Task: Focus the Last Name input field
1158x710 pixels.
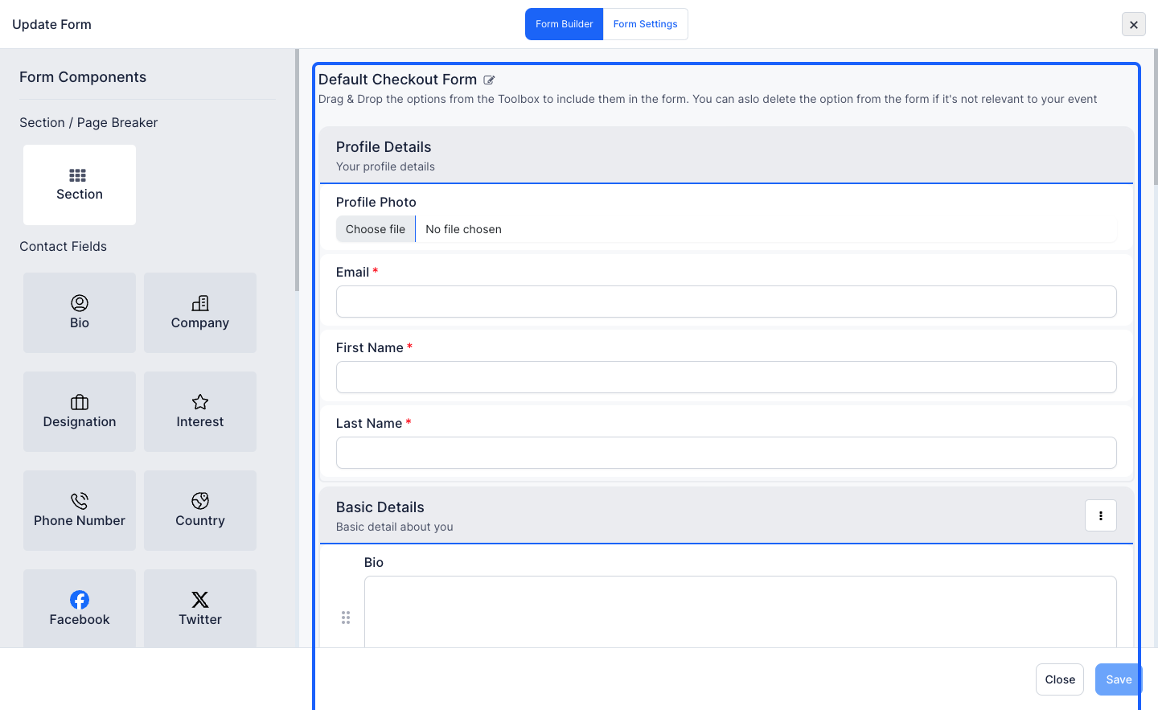Action: [x=726, y=453]
